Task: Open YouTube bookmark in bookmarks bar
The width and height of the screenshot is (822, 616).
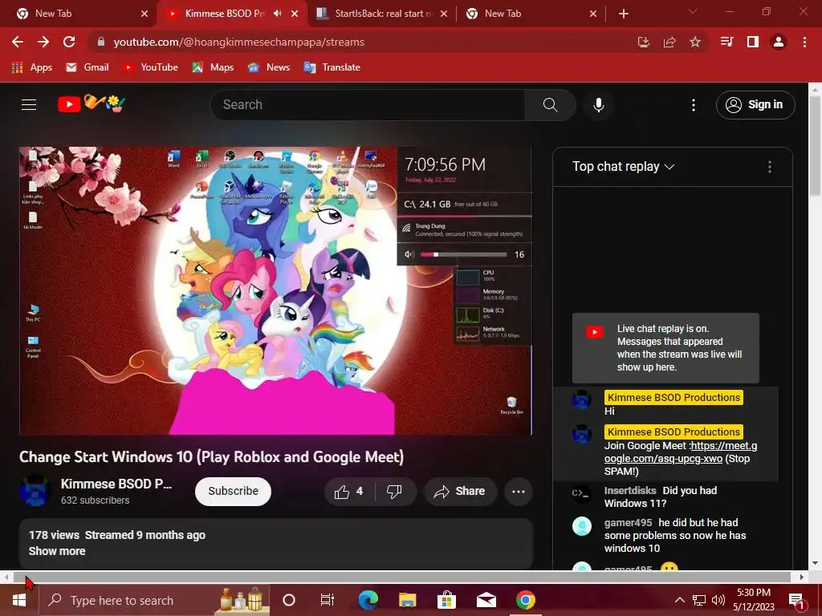Action: click(x=150, y=67)
